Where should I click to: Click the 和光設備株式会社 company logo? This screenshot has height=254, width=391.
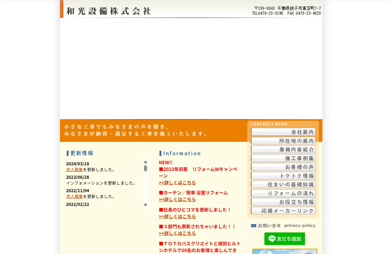(109, 11)
